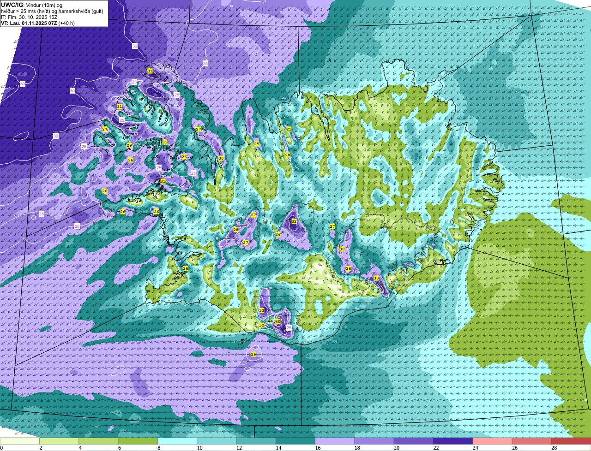Click the pale cream 0–2 m/s legend swatch
Screen dimensions: 591x451
pyautogui.click(x=20, y=441)
